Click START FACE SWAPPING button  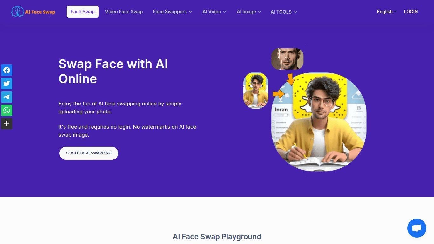[x=89, y=153]
